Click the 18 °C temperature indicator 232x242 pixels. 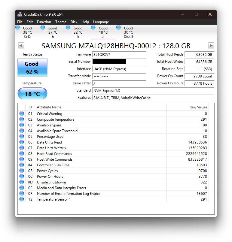pos(32,94)
